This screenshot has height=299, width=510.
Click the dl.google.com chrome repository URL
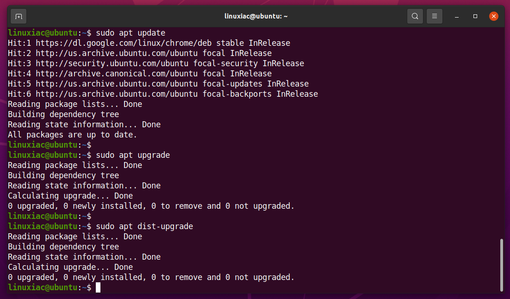point(124,43)
